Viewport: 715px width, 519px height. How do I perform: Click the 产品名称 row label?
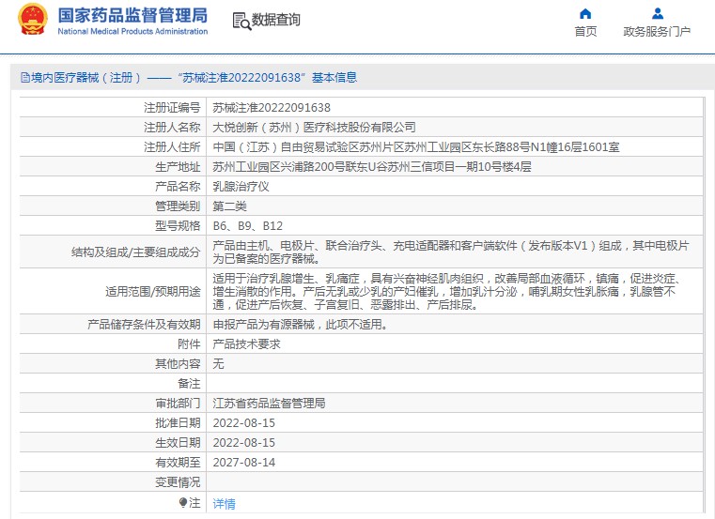tap(178, 187)
